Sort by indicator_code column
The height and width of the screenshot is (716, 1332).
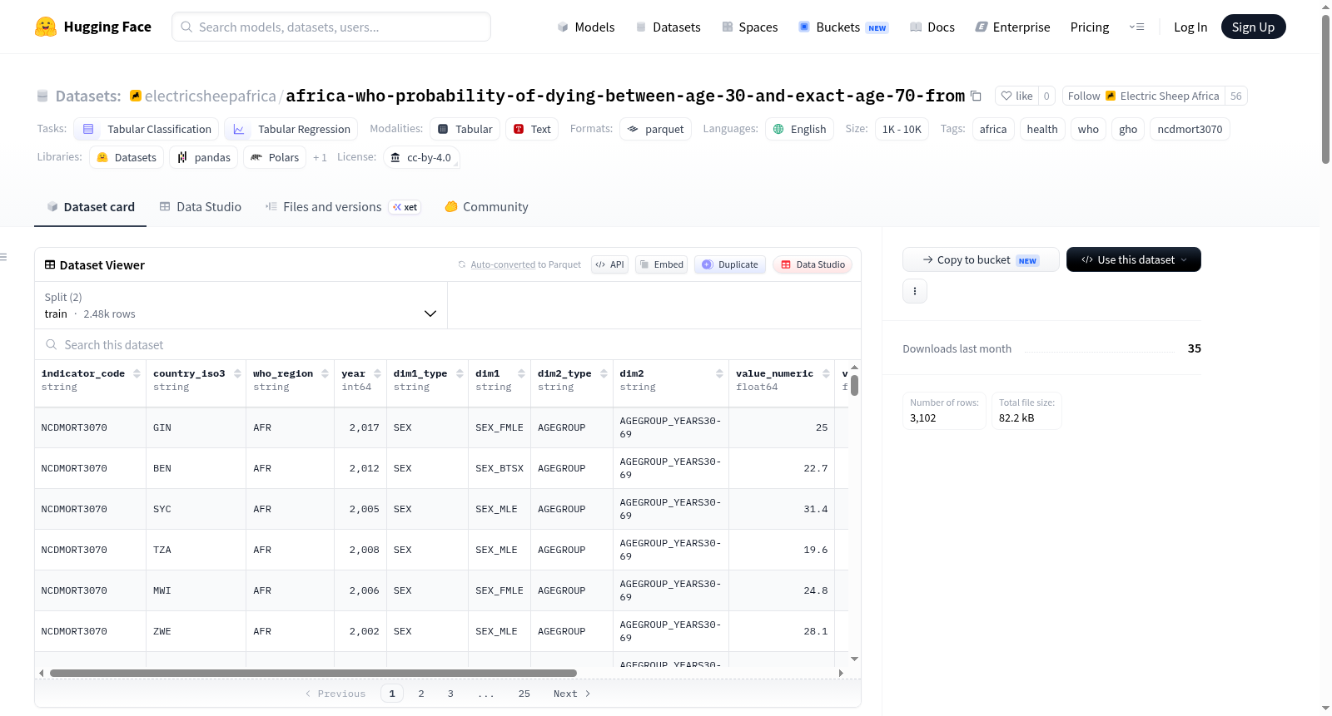coord(137,374)
